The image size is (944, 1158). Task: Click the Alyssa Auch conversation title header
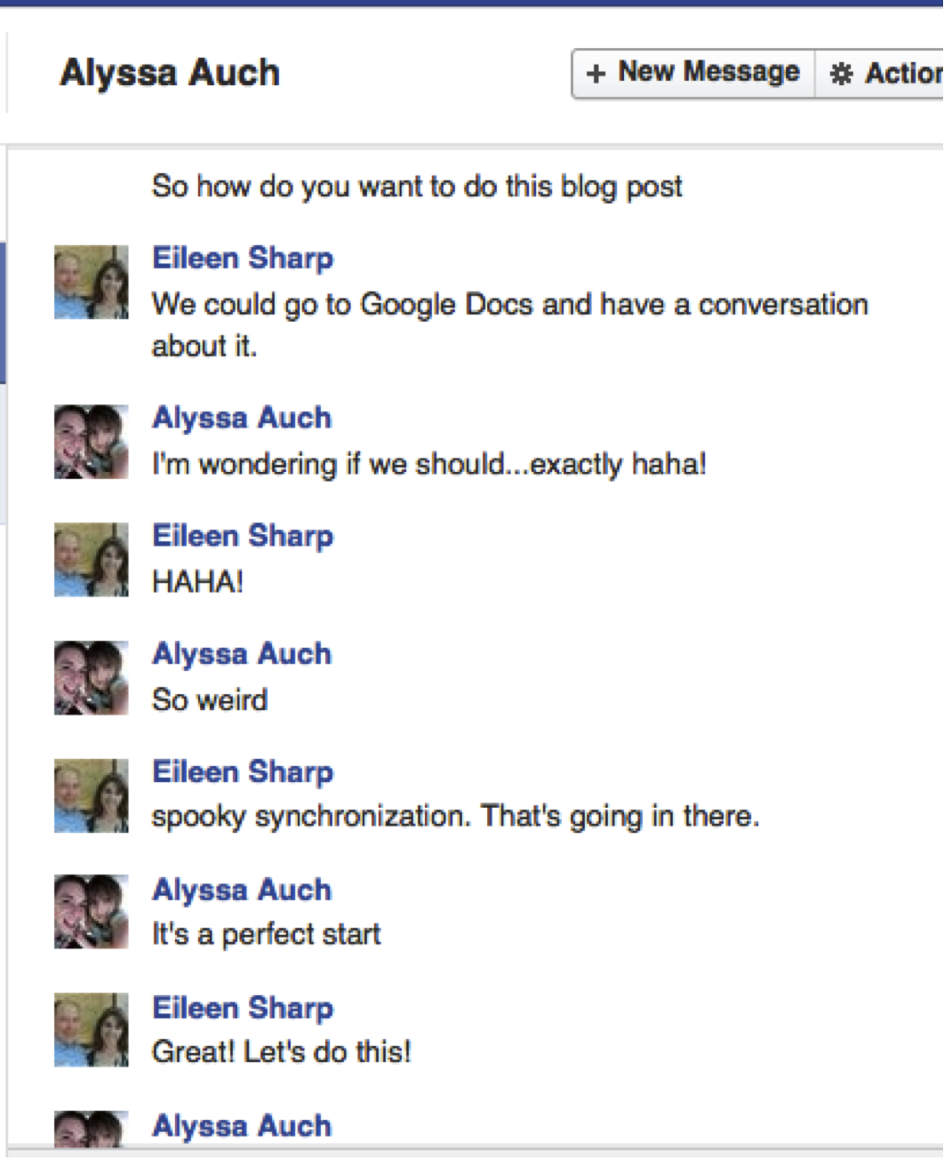tap(170, 73)
